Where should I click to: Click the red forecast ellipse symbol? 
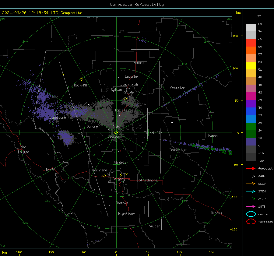[251, 222]
